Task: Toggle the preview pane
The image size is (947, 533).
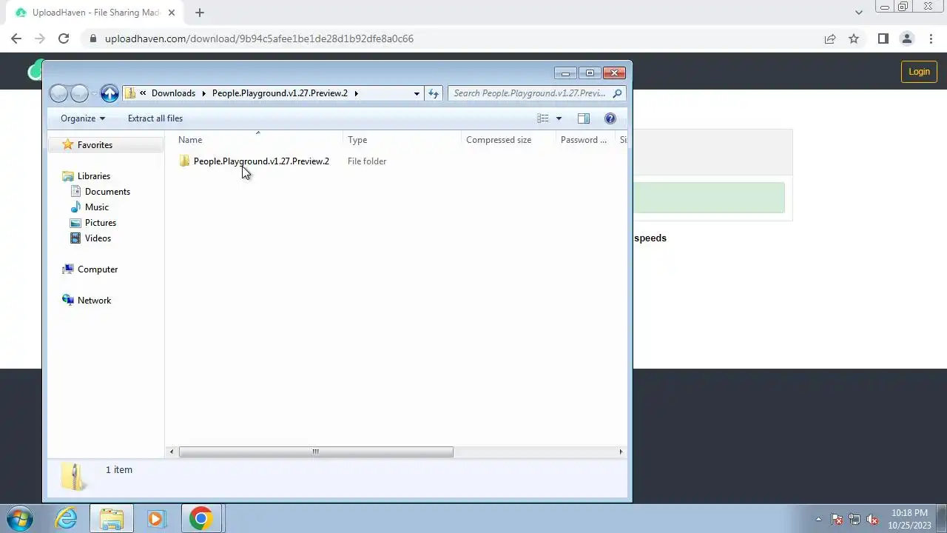Action: click(x=583, y=118)
